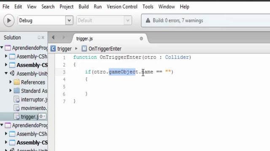Open the View menu

tap(32, 7)
